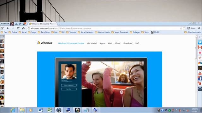Open the Colleges bookmarks folder
Image resolution: width=202 pixels, height=113 pixels.
135,32
